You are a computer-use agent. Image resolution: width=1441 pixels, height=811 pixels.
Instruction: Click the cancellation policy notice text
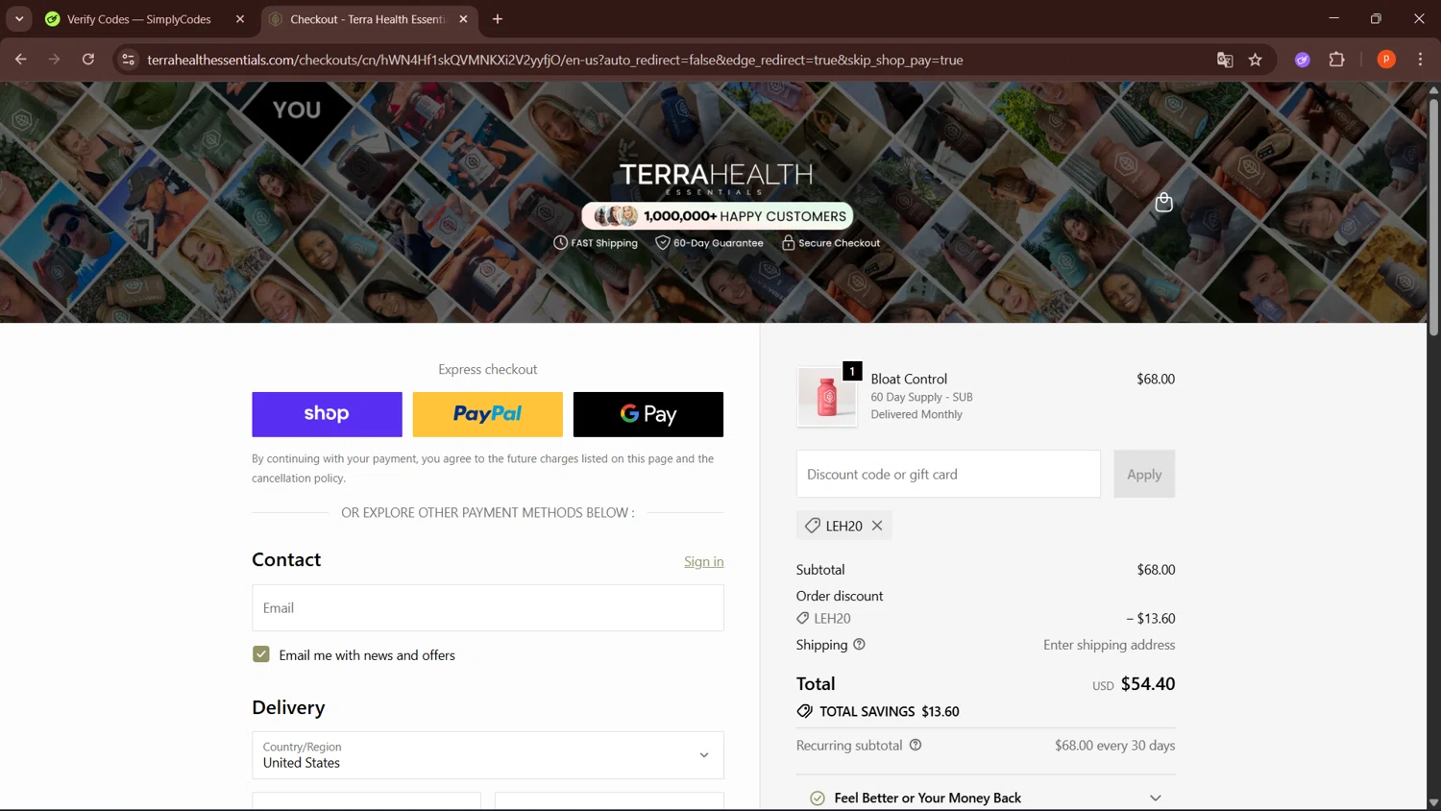point(482,468)
